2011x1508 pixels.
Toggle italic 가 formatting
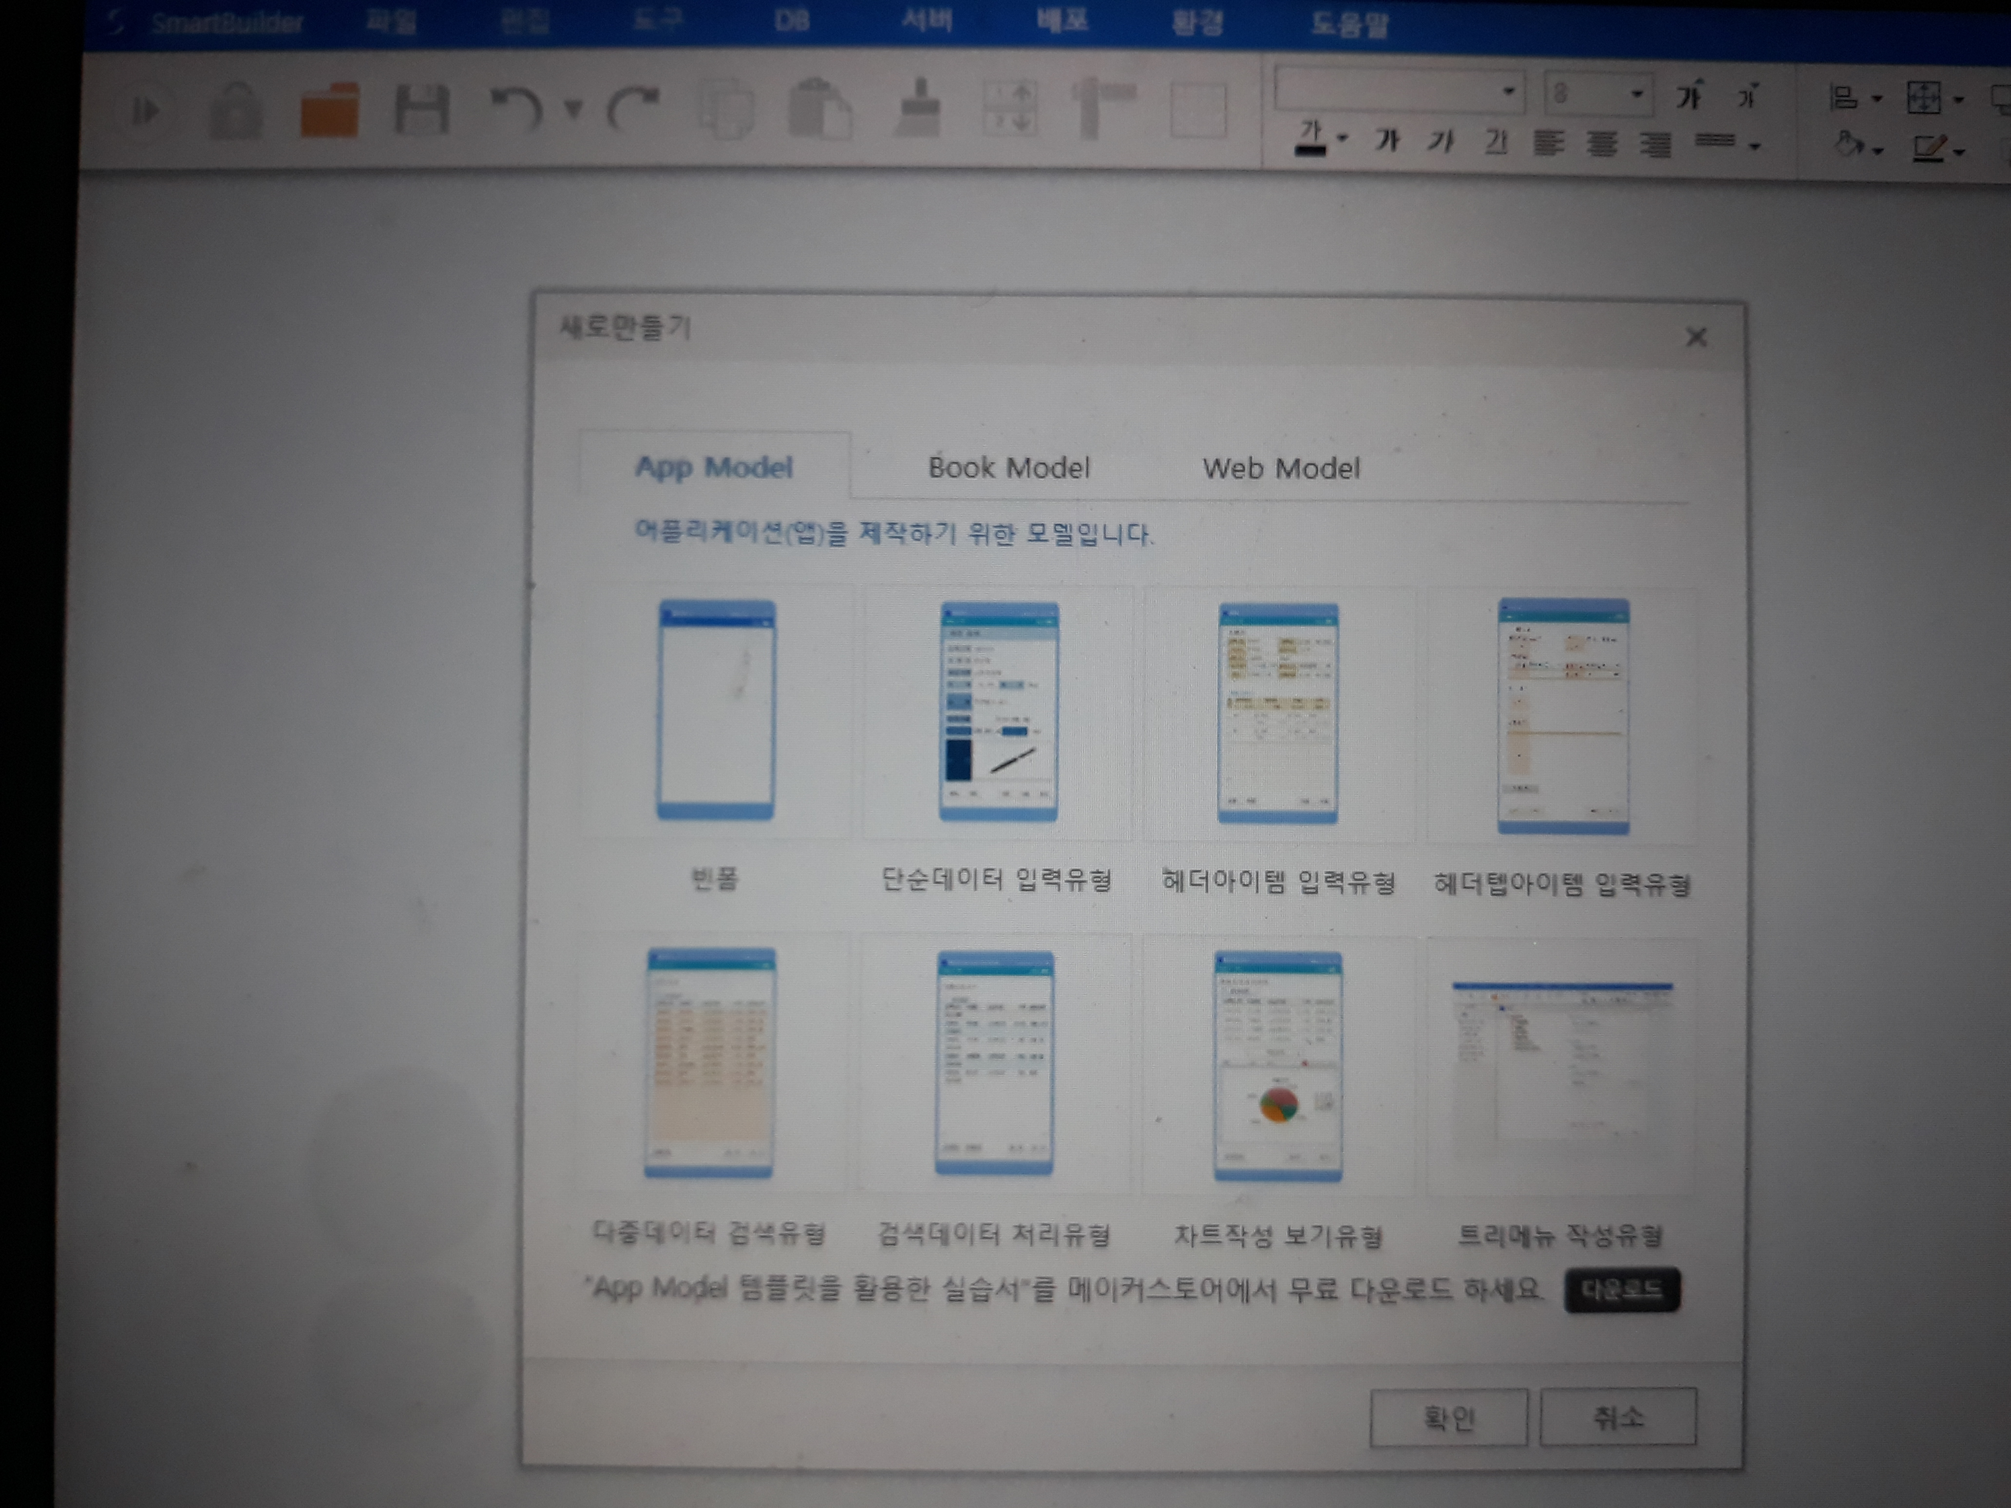[1441, 141]
